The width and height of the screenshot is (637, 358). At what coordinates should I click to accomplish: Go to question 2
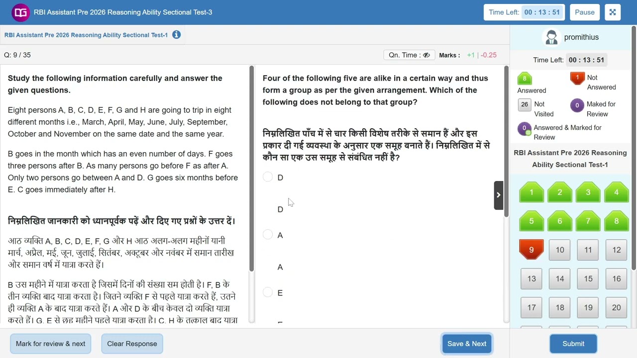pyautogui.click(x=560, y=192)
